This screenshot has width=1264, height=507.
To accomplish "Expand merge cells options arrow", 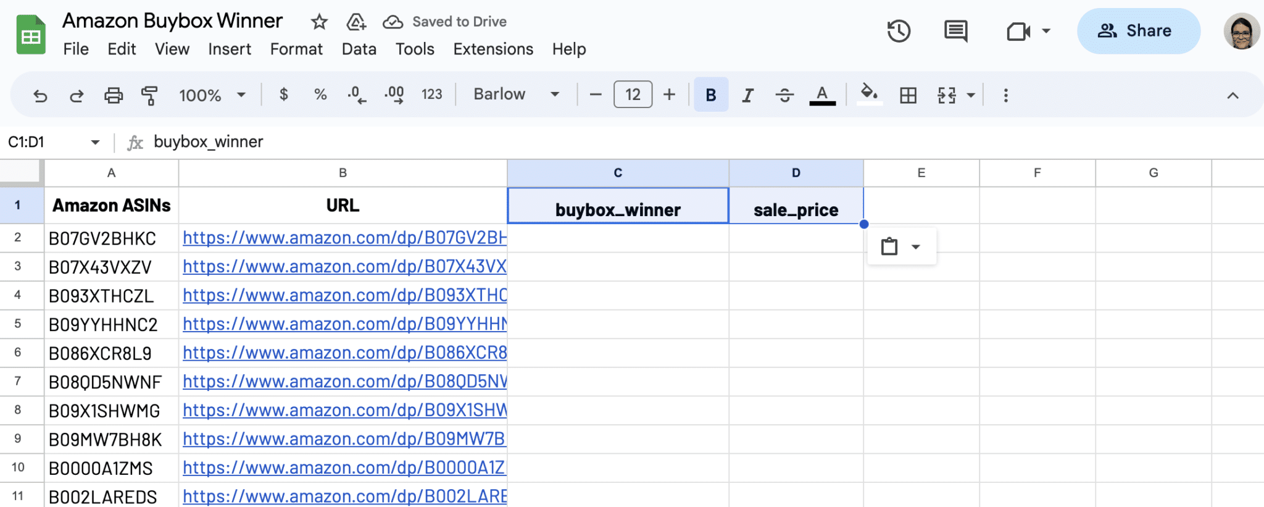I will [971, 95].
